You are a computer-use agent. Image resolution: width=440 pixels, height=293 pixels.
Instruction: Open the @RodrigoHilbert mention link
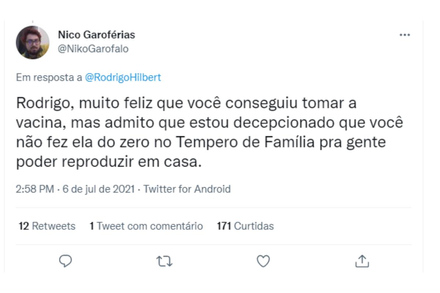tap(123, 78)
